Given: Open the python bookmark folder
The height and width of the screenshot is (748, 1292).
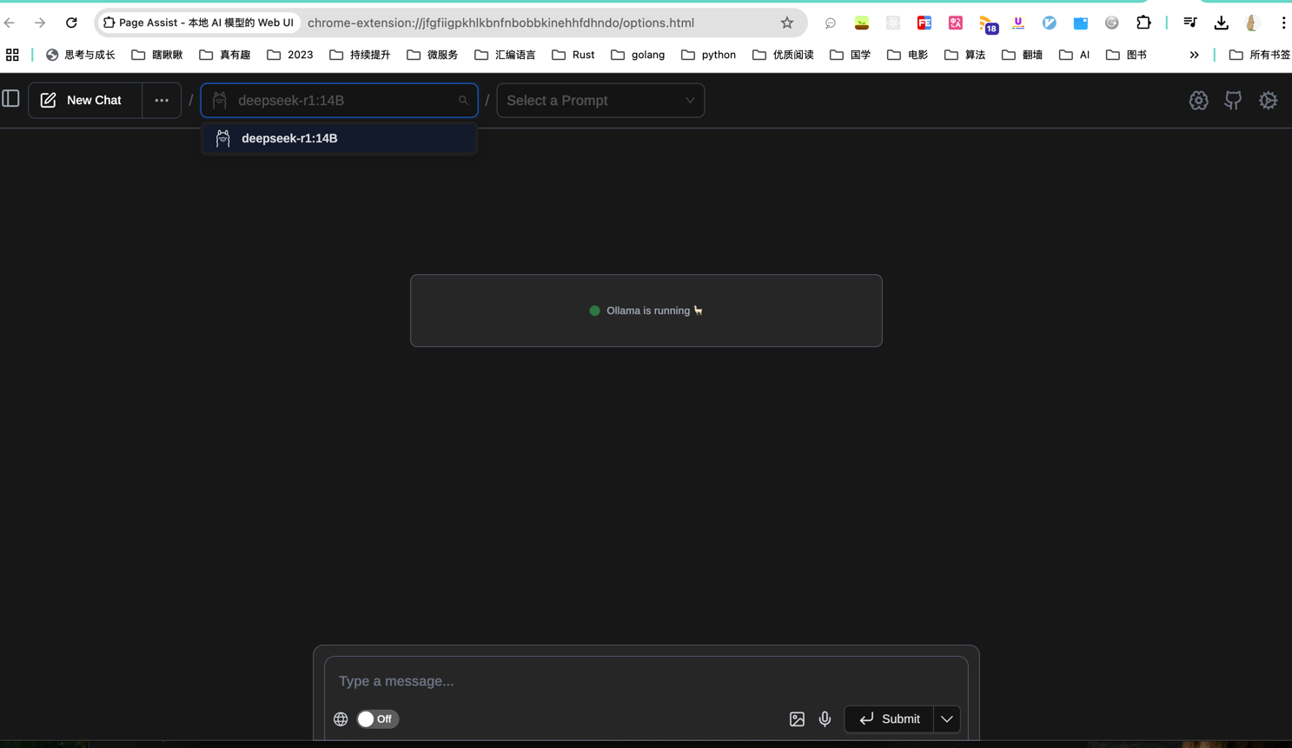Looking at the screenshot, I should click(x=708, y=55).
